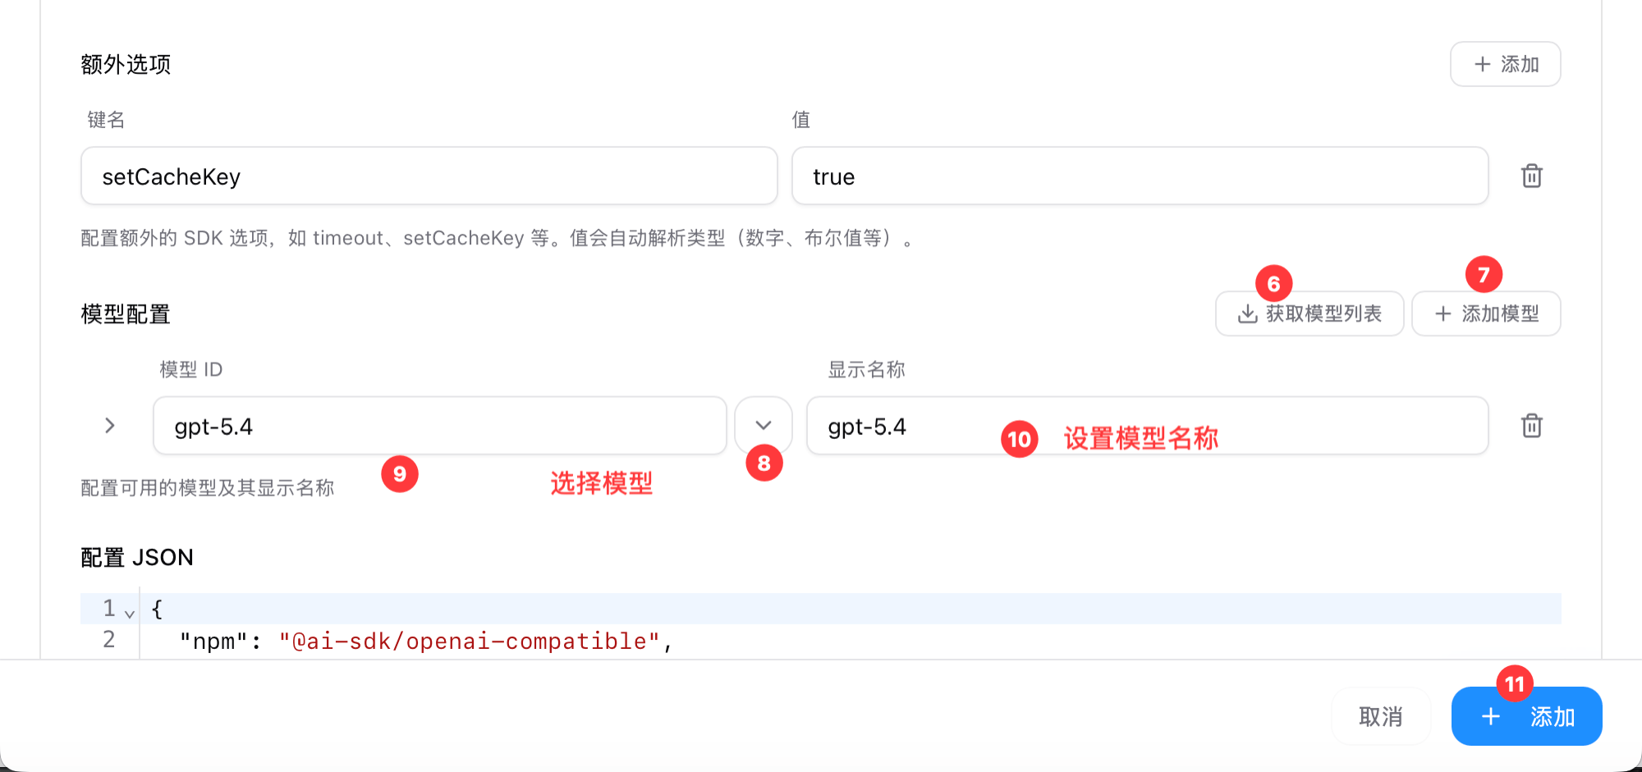Edit the setCacheKey key name field
The image size is (1642, 772).
[429, 176]
